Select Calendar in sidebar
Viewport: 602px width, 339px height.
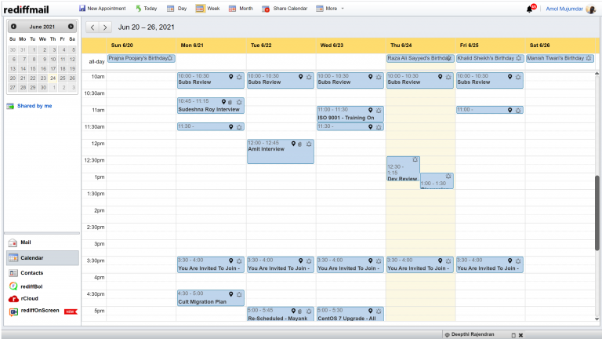42,258
